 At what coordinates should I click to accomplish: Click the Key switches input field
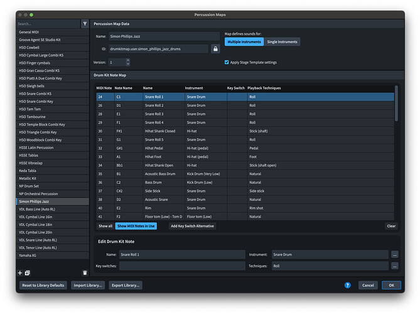[182, 266]
